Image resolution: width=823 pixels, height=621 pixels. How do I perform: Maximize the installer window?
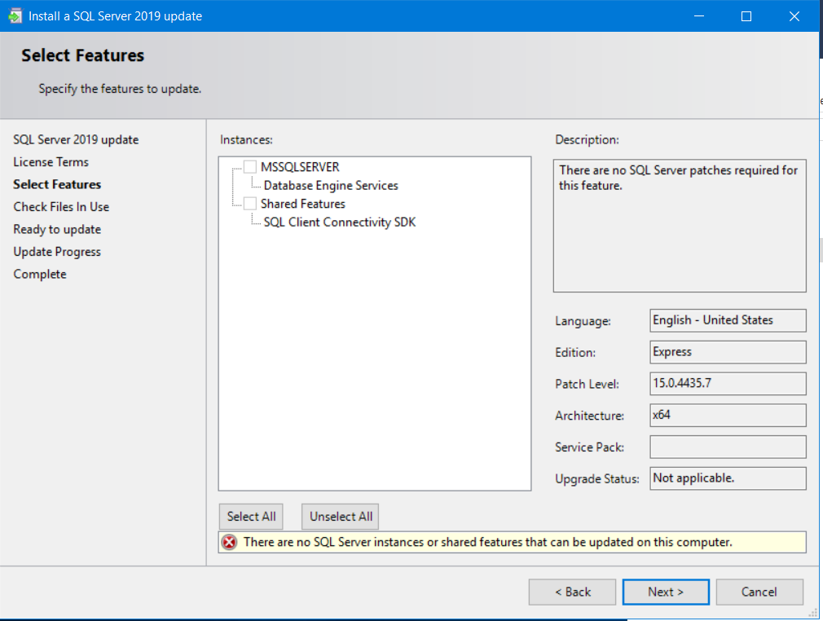point(746,15)
